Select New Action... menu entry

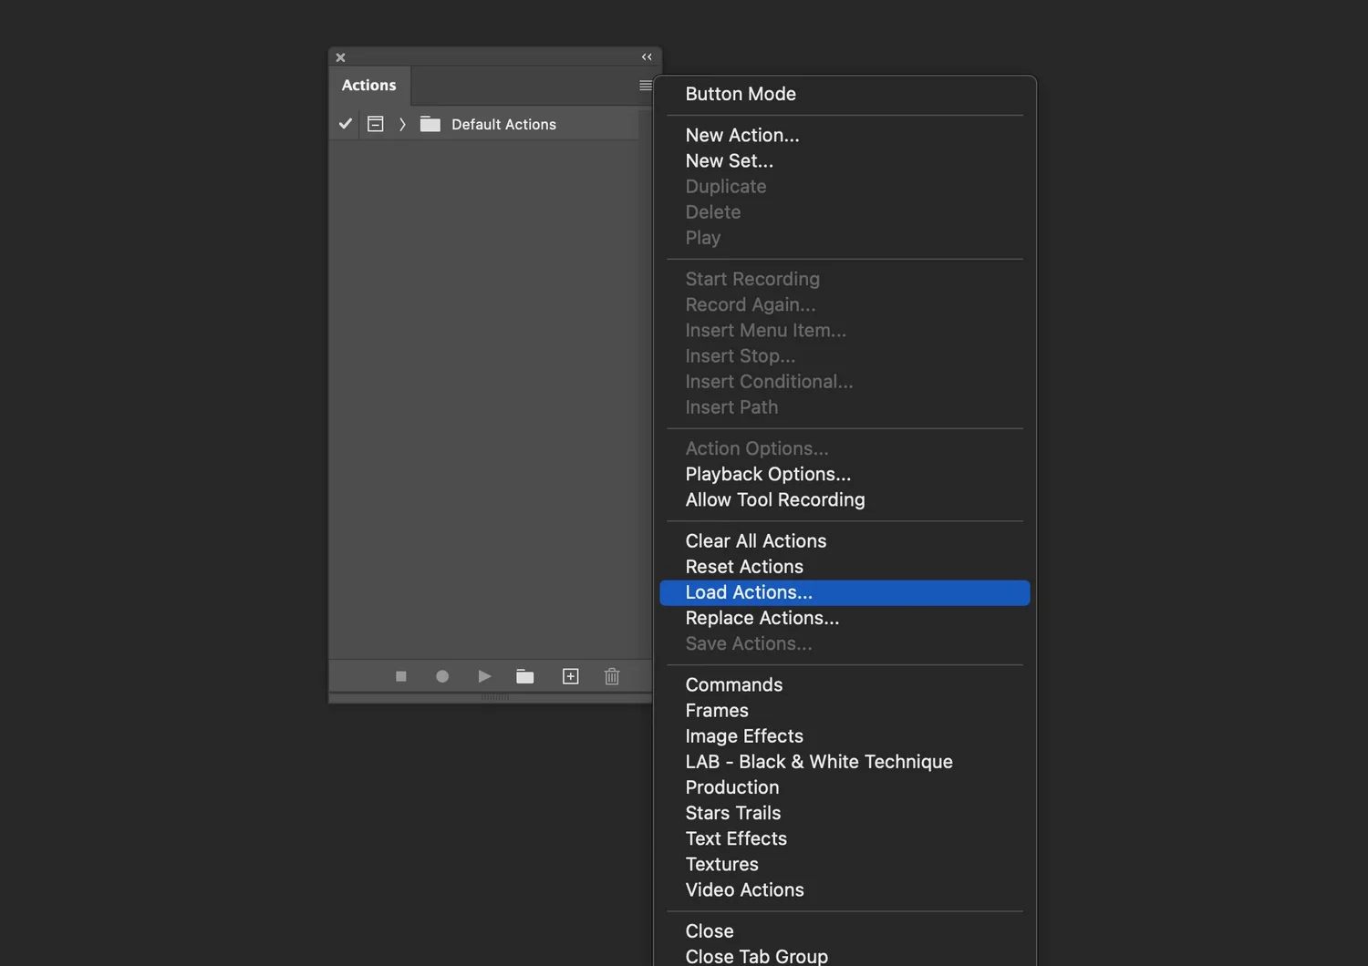click(845, 135)
